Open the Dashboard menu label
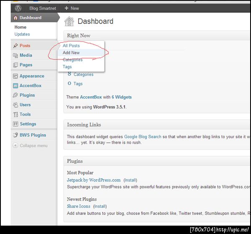Viewport: 251px width, 234px height. point(31,18)
